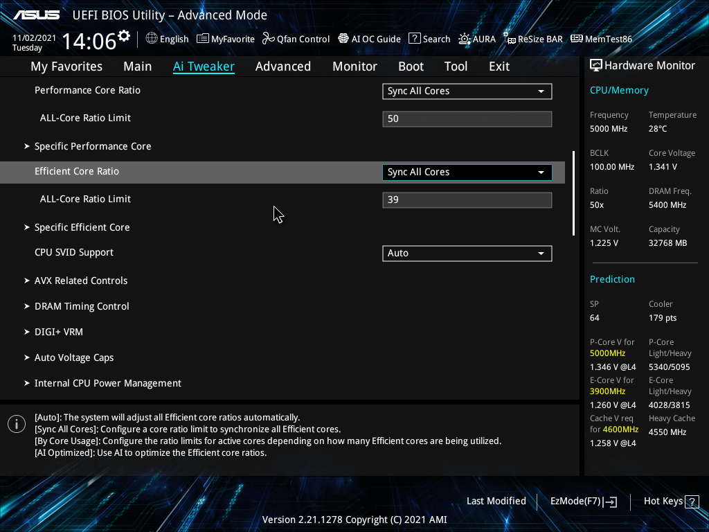This screenshot has height=532, width=709.
Task: Click the 5340/5095 P-Core prediction
Action: pyautogui.click(x=670, y=367)
